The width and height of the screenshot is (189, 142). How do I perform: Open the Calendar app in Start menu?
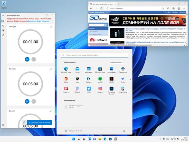point(89,70)
